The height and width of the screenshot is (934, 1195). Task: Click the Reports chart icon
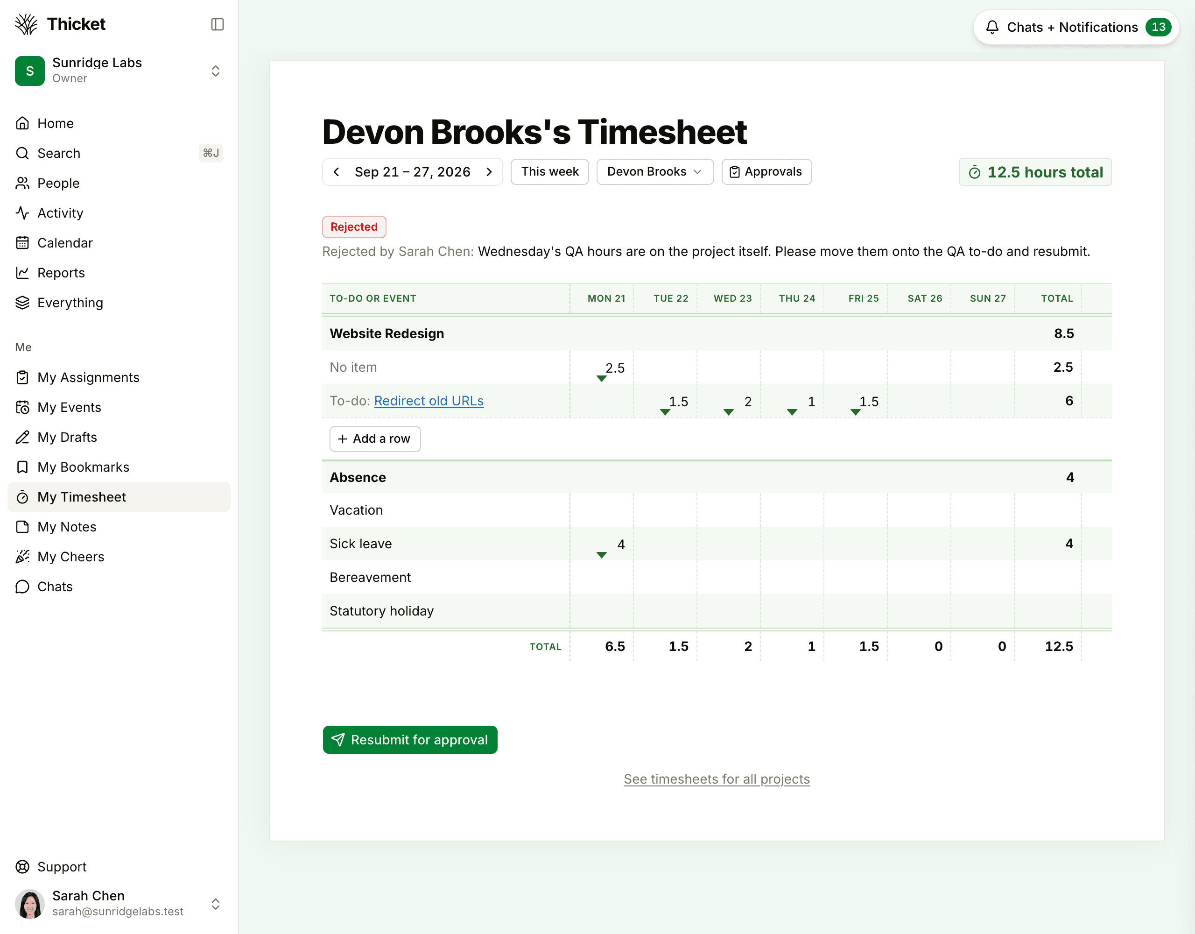[22, 273]
